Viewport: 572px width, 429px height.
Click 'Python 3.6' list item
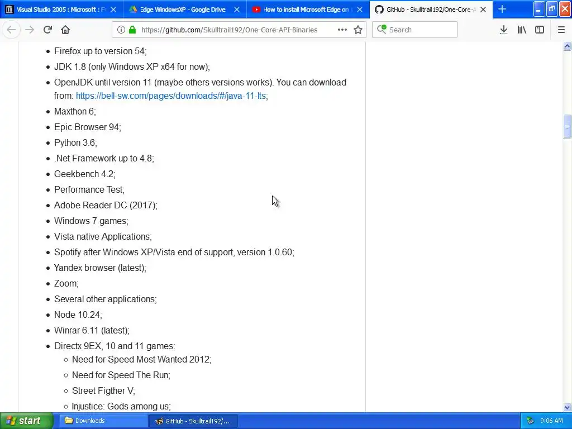(x=75, y=142)
